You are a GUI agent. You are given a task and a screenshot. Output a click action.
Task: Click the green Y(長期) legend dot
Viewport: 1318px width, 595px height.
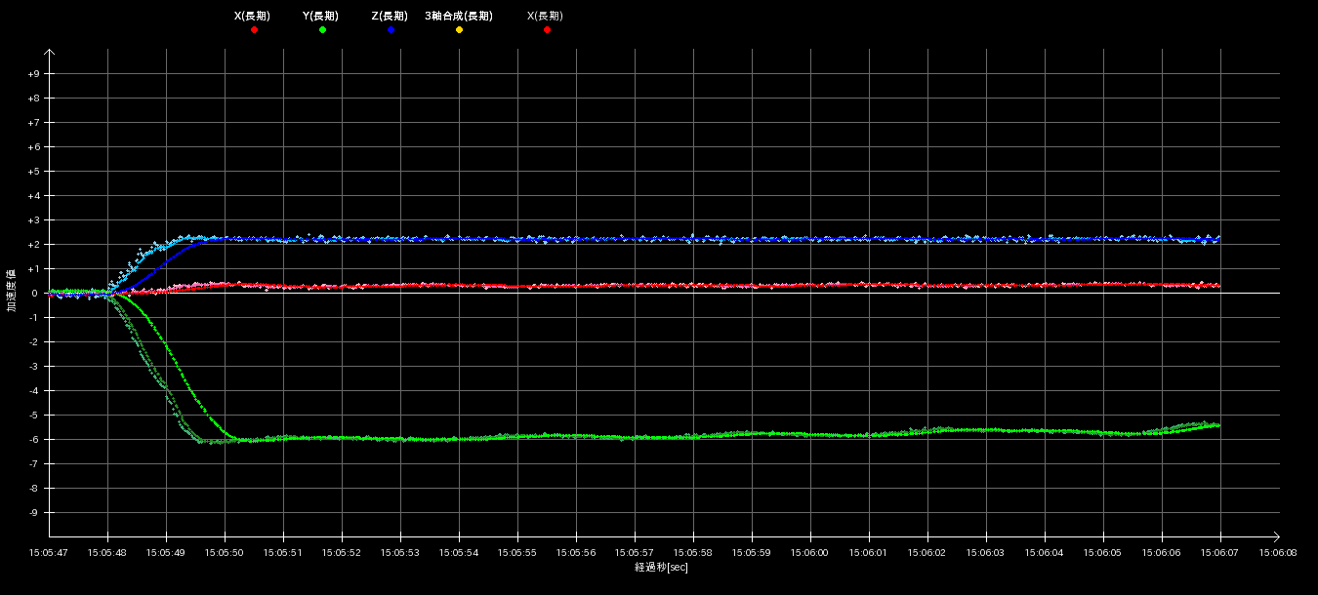point(322,30)
